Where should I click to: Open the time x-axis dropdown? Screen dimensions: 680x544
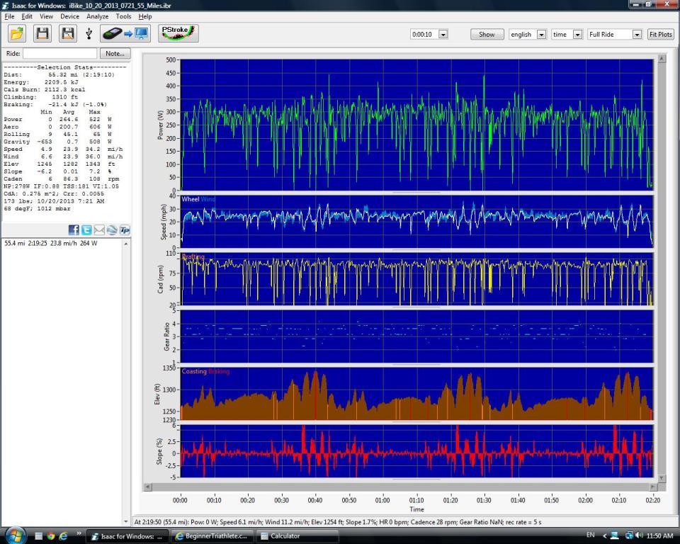tap(577, 34)
